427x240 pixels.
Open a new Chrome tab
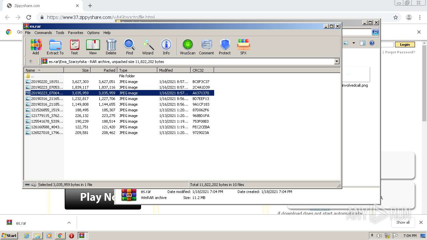(90, 6)
